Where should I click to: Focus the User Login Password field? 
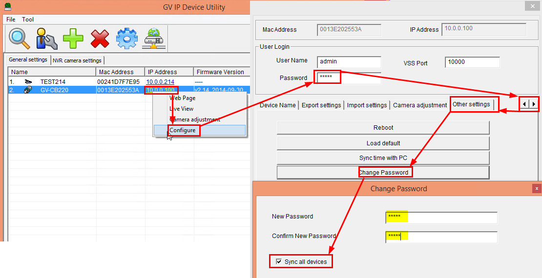tap(349, 78)
